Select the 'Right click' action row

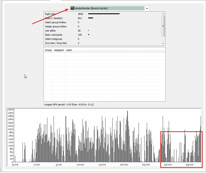pyautogui.click(x=102, y=14)
